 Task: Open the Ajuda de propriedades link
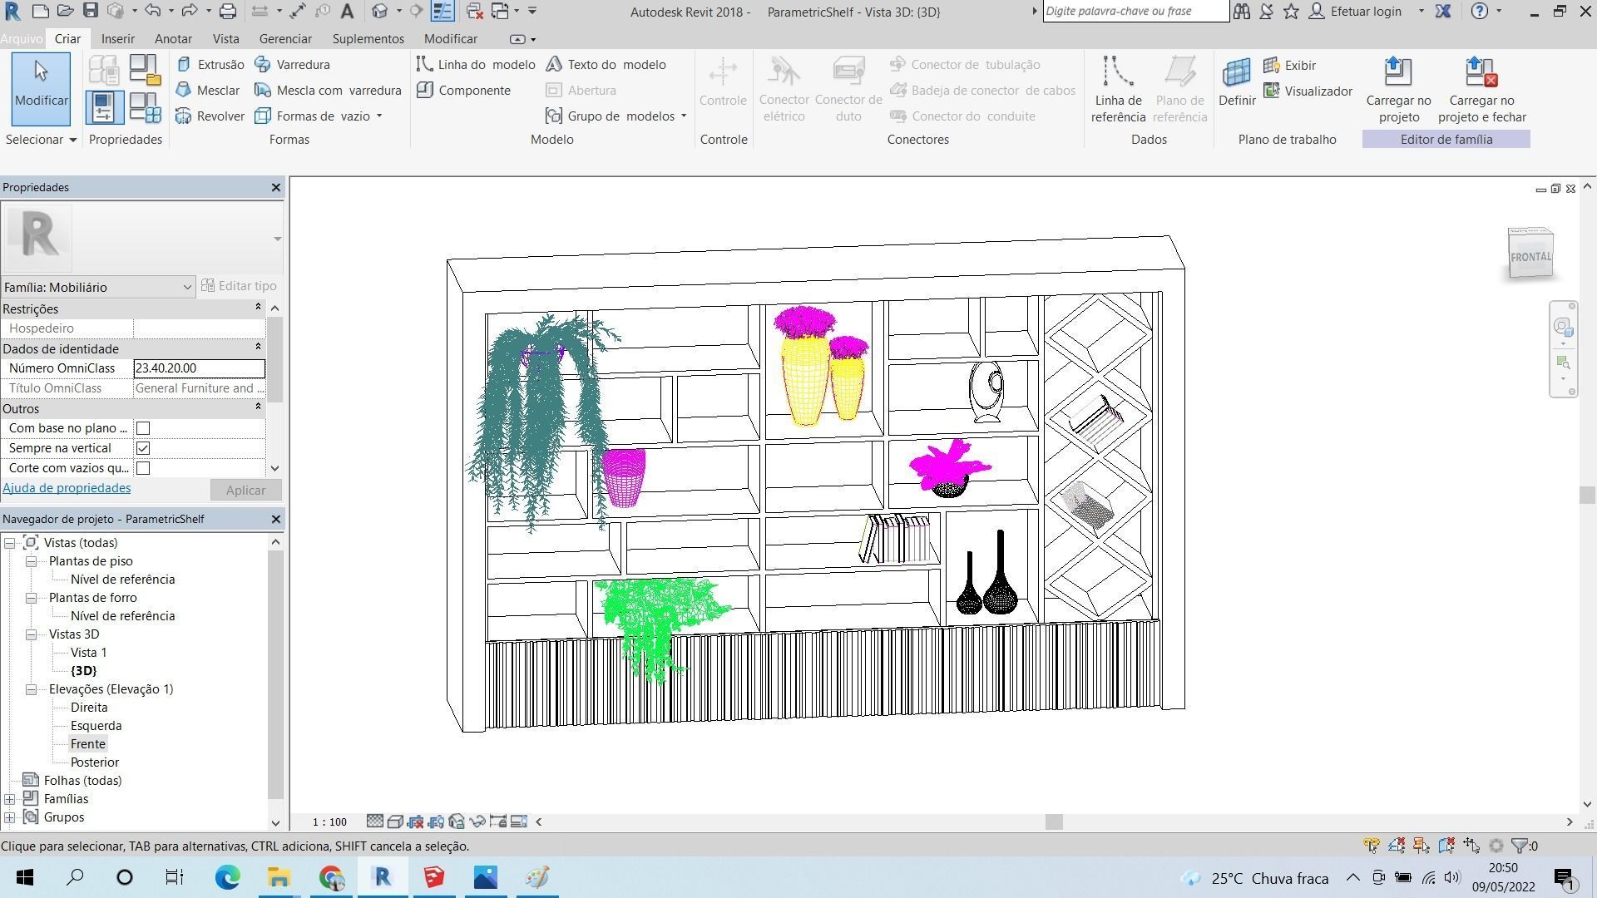point(67,488)
